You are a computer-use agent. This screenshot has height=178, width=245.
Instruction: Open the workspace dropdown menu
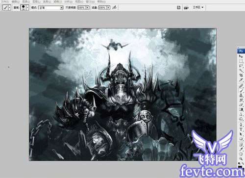click(198, 7)
